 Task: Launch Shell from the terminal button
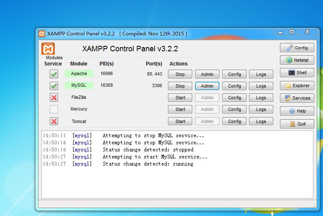pyautogui.click(x=297, y=73)
